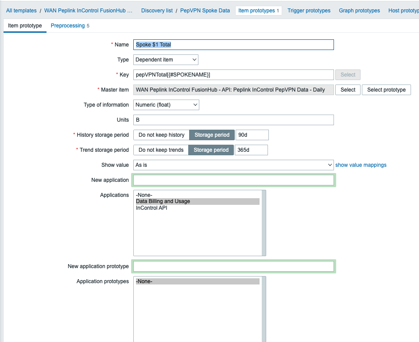Click the show value mappings link

[361, 165]
